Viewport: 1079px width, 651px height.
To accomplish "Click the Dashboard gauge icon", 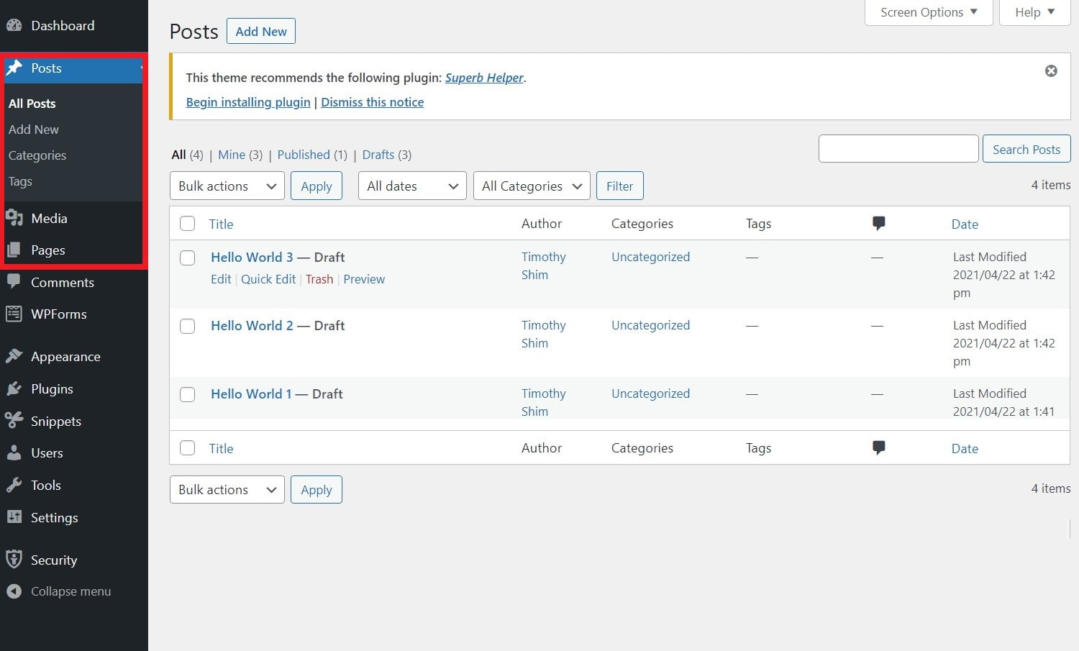I will point(14,25).
